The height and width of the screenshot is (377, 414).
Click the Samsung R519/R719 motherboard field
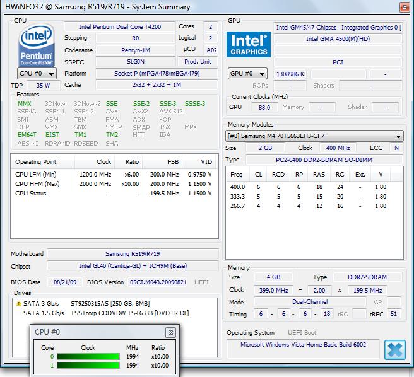133,254
